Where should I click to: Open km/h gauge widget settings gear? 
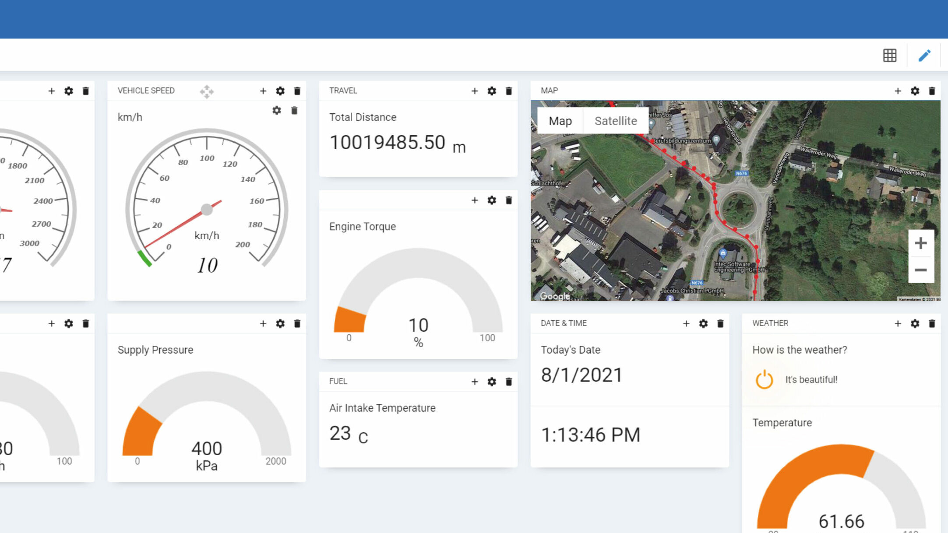277,110
